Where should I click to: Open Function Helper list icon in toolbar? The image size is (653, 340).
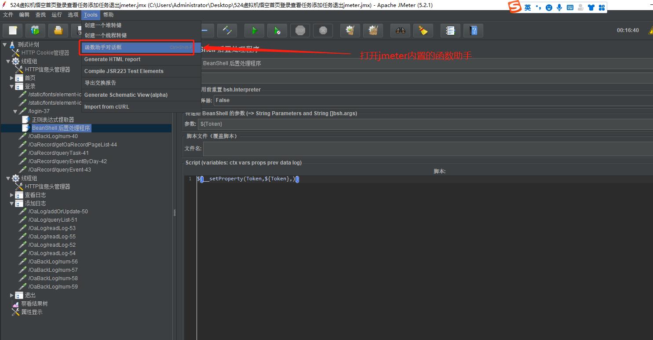coord(450,30)
